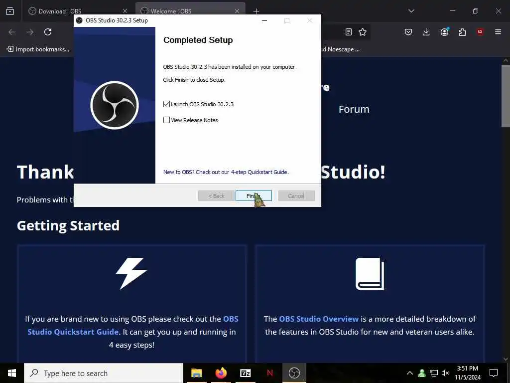
Task: Click the Import bookmarks toolbar item
Action: click(x=38, y=49)
